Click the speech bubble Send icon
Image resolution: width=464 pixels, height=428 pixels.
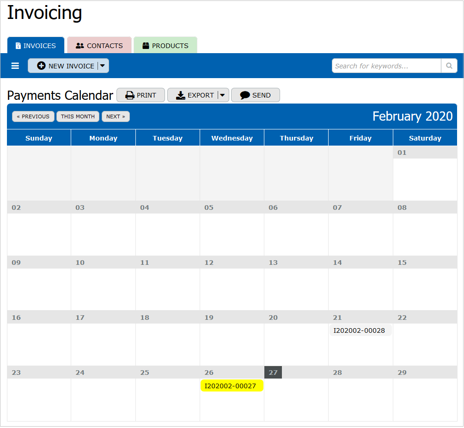pos(245,95)
